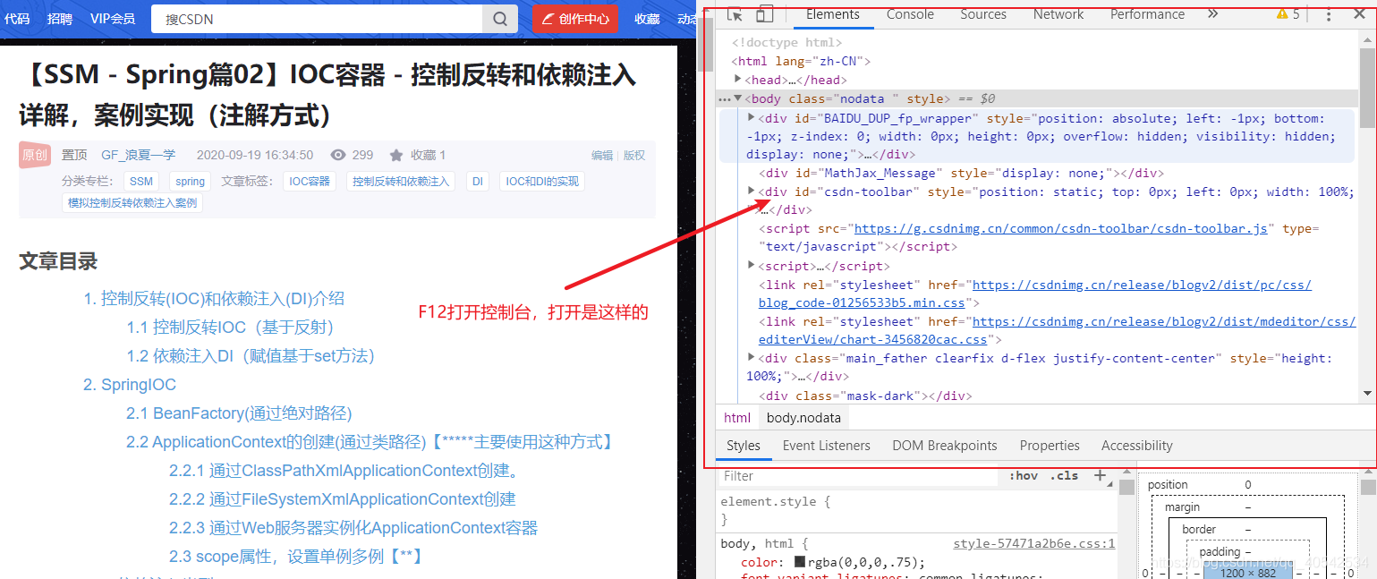Open the 代码 nav link
The height and width of the screenshot is (579, 1377).
tap(17, 19)
